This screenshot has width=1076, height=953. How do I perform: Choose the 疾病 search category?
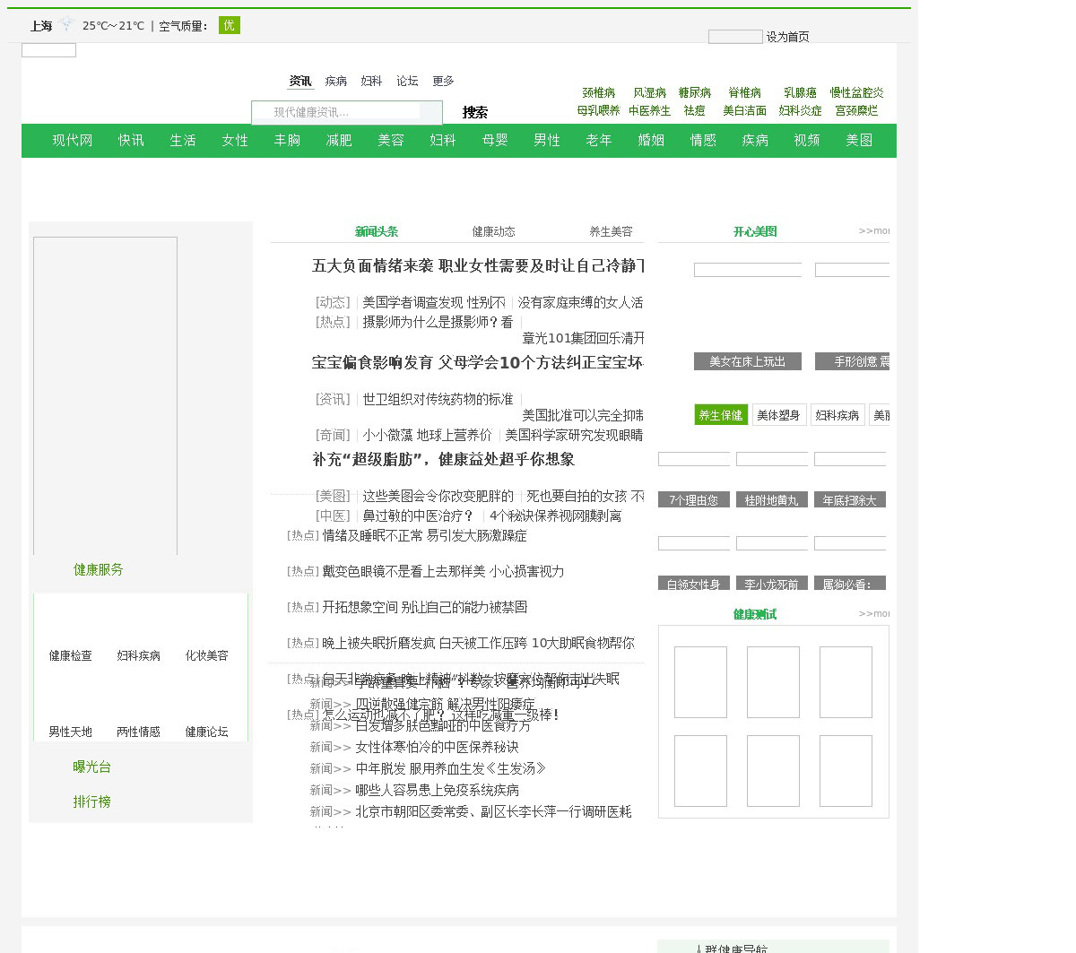[x=335, y=81]
